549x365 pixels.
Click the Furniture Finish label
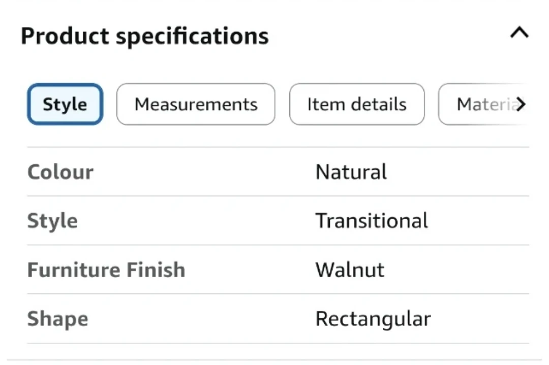[106, 270]
